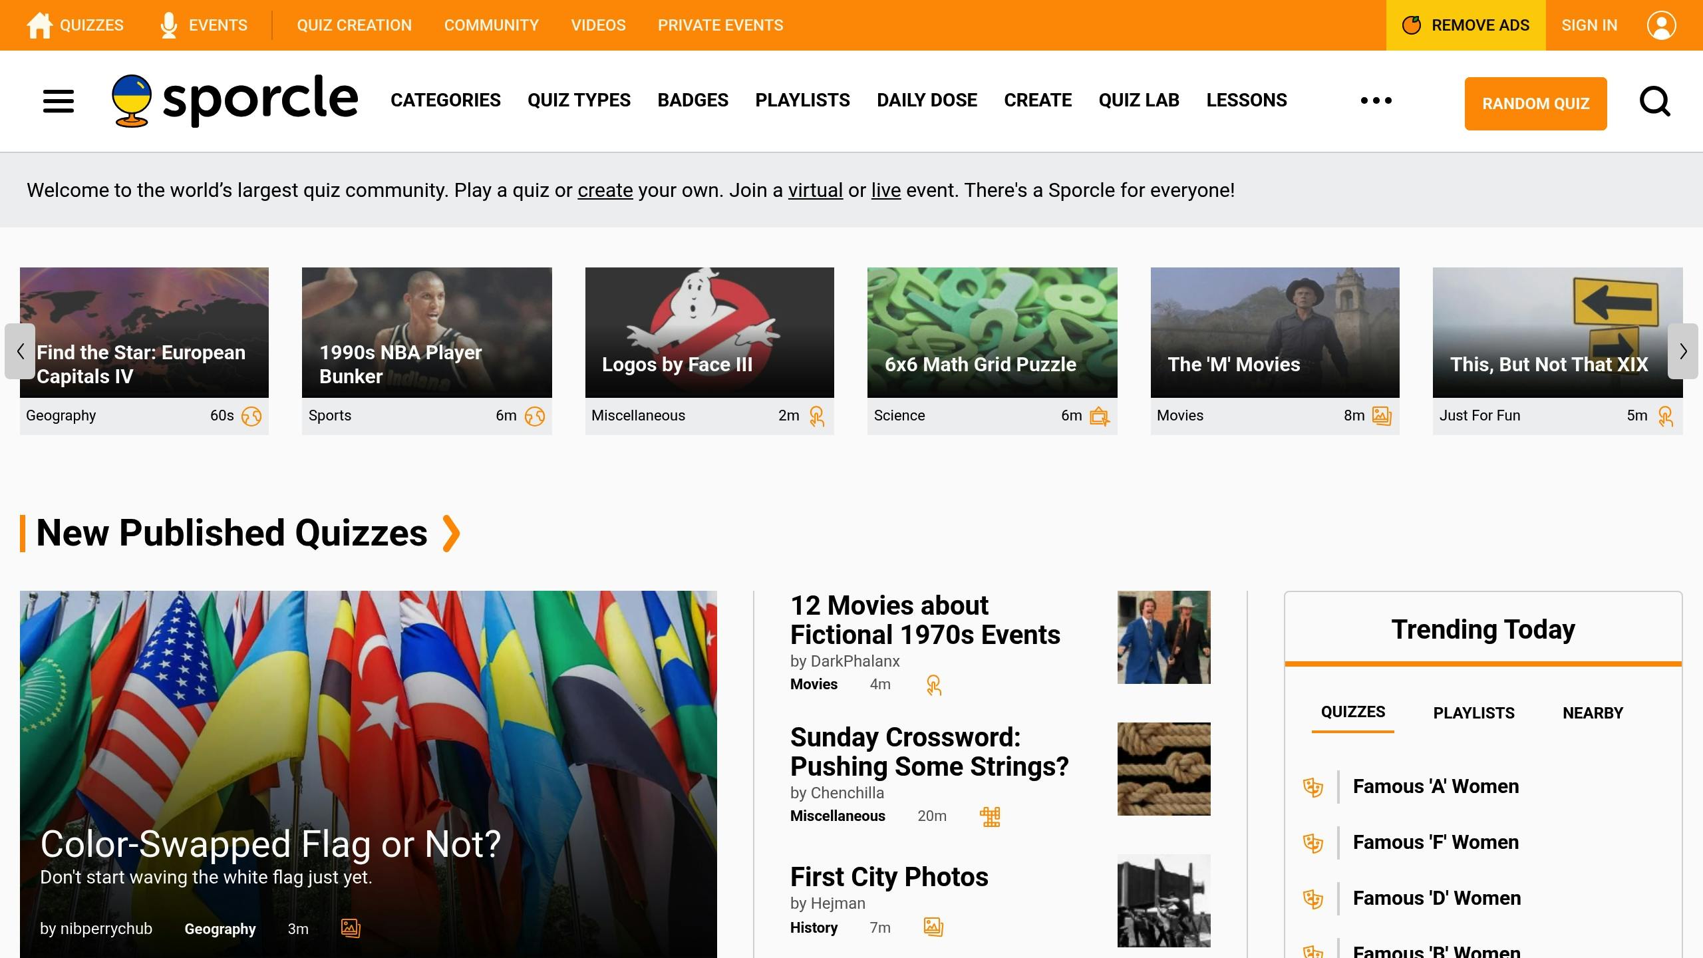The width and height of the screenshot is (1703, 958).
Task: Open Lessons in main navigation
Action: [x=1247, y=100]
